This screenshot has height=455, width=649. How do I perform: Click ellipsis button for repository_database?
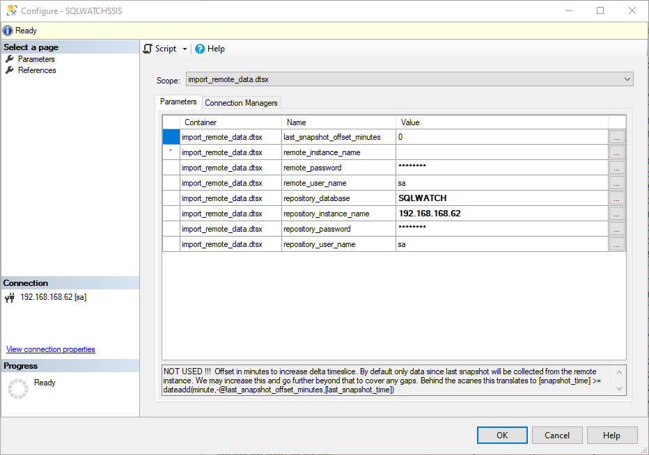pos(616,198)
